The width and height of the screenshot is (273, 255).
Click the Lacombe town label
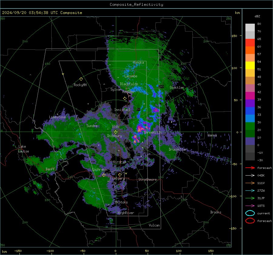(131, 76)
